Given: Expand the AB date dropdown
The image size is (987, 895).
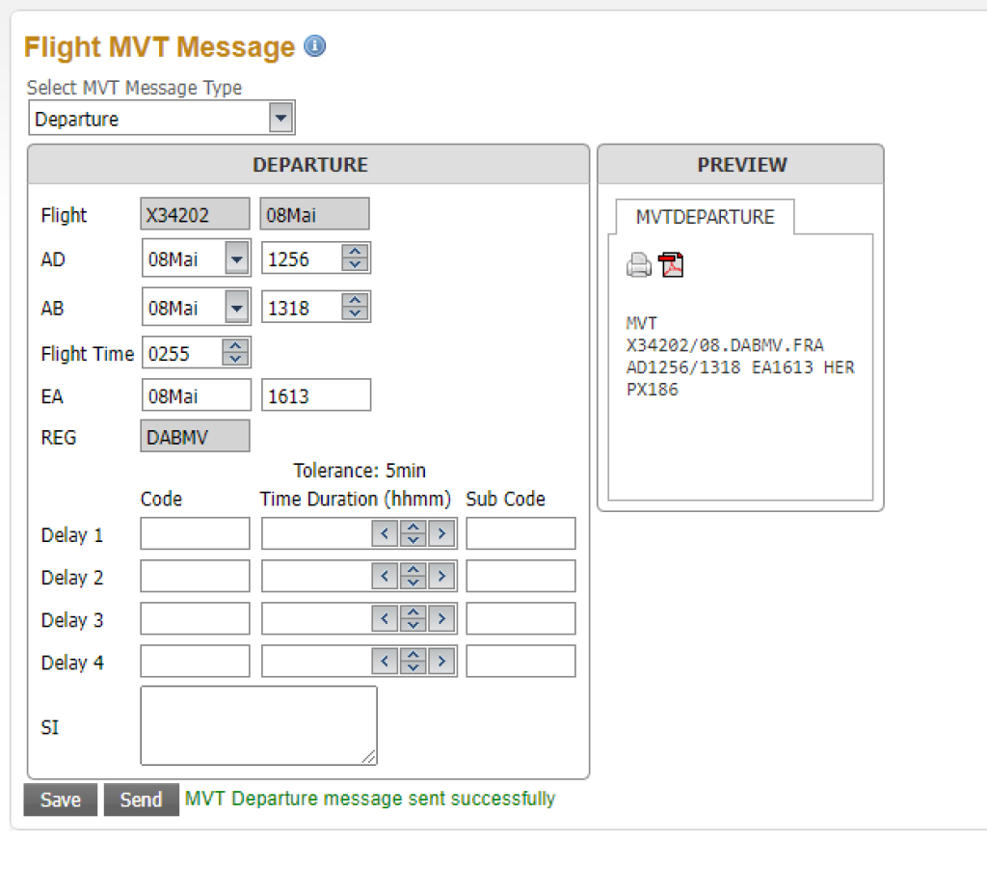Looking at the screenshot, I should 236,308.
